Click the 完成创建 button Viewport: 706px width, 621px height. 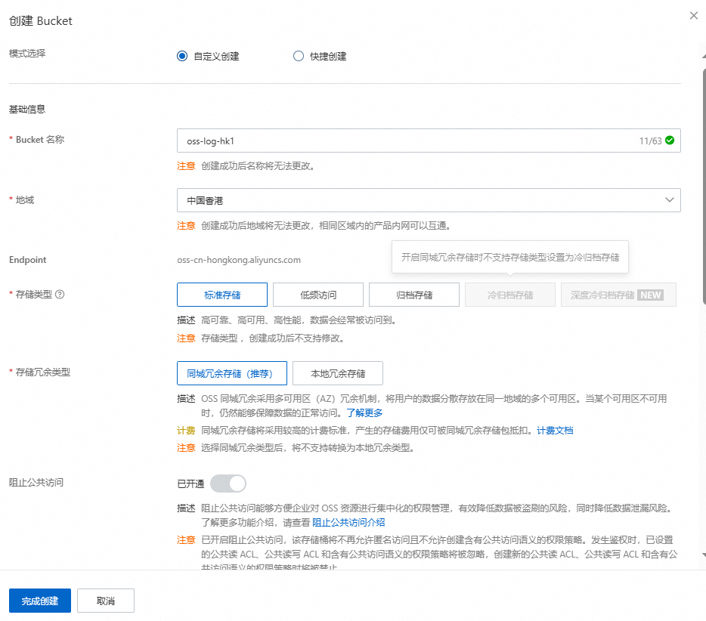pyautogui.click(x=39, y=601)
